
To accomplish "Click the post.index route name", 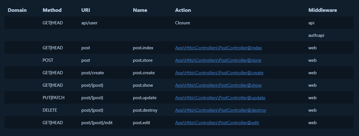I will point(143,48).
